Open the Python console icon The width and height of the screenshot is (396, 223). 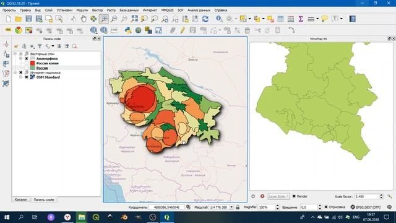[128, 30]
